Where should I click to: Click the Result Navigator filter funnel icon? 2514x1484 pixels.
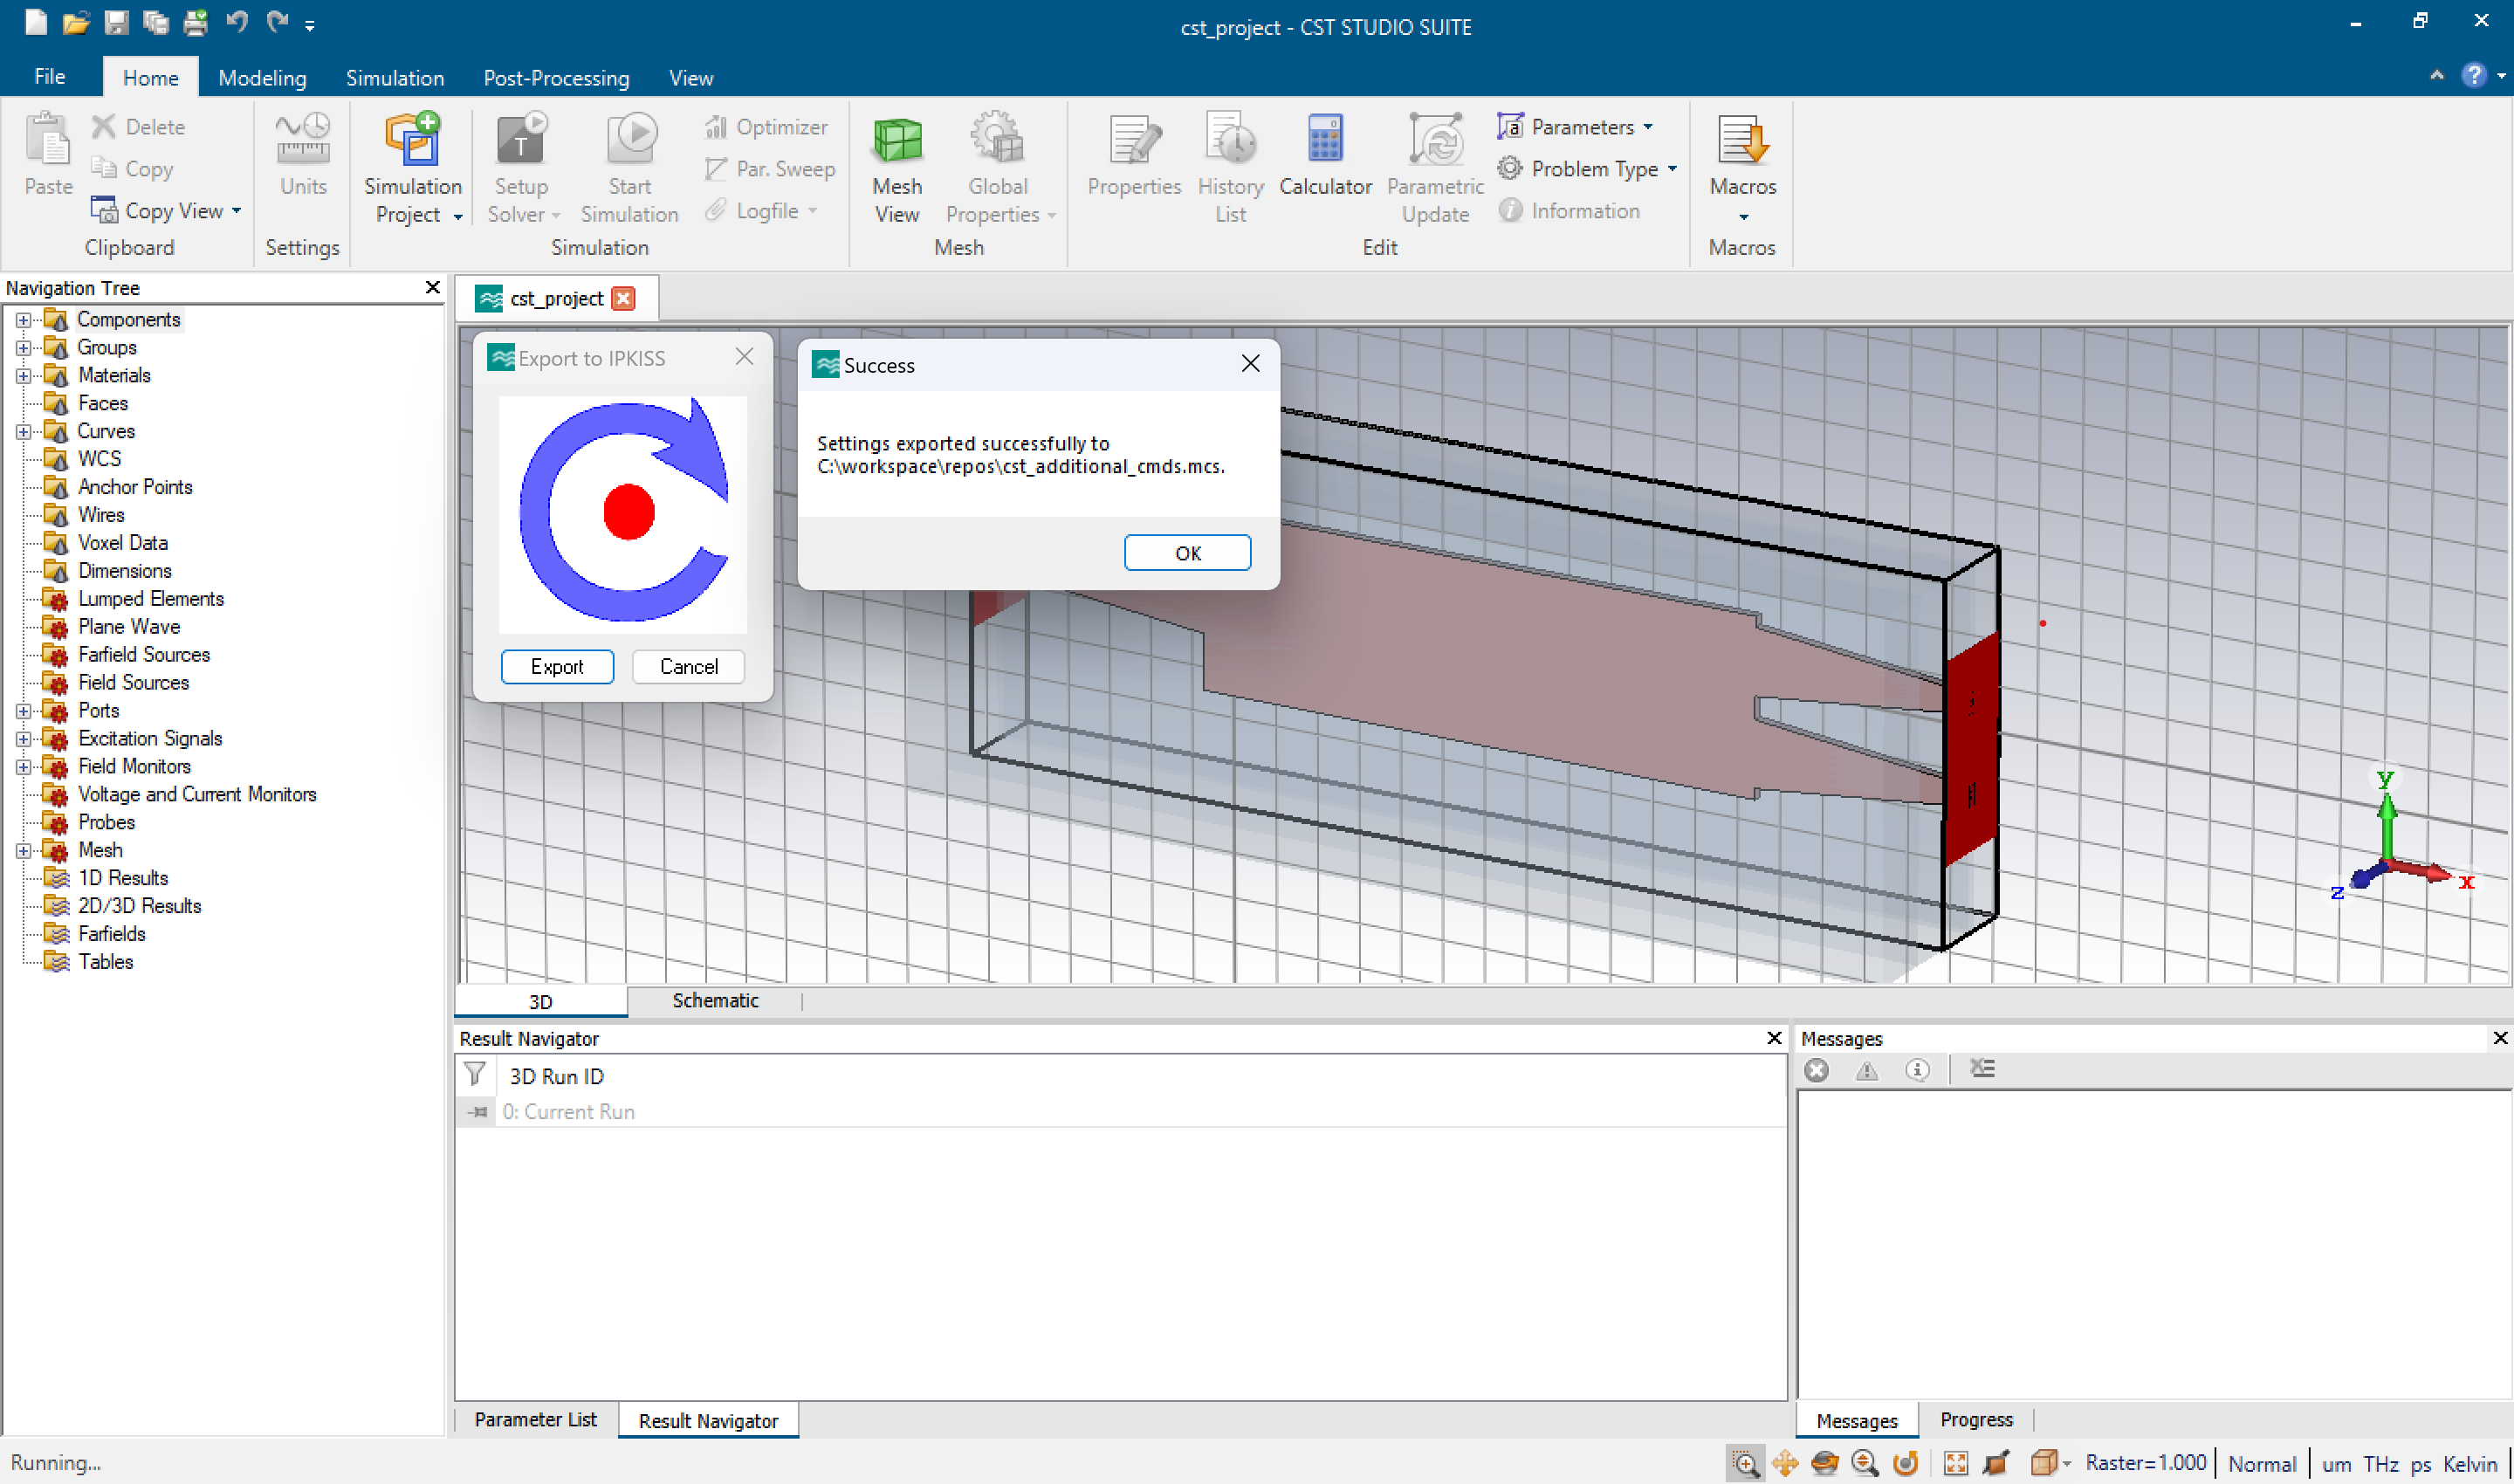point(475,1075)
